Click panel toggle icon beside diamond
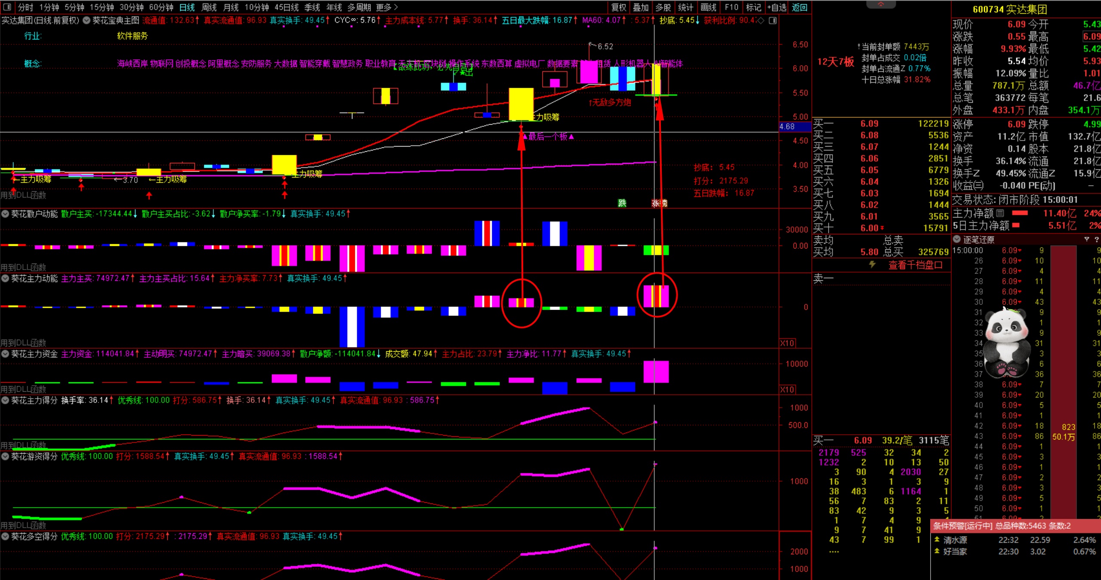 (x=773, y=20)
